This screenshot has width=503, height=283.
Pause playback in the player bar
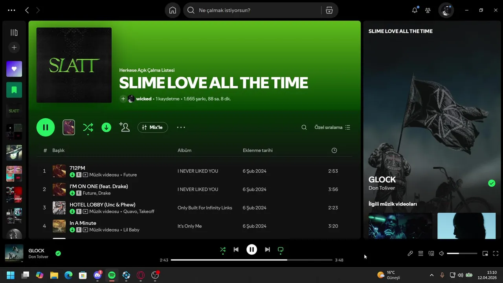click(x=251, y=250)
